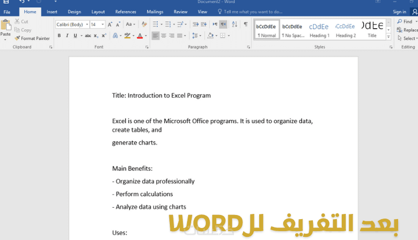The height and width of the screenshot is (240, 418).
Task: Apply strikethrough to text
Action: coord(88,35)
